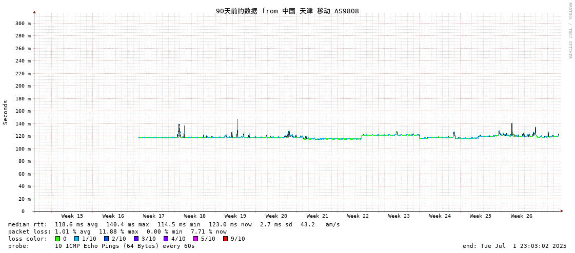Click the magenta 5/10 loss color swatch

tap(195, 239)
